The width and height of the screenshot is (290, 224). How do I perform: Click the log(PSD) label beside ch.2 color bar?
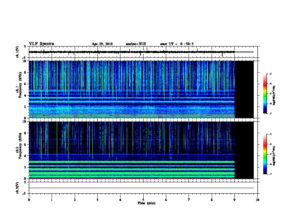(x=274, y=156)
